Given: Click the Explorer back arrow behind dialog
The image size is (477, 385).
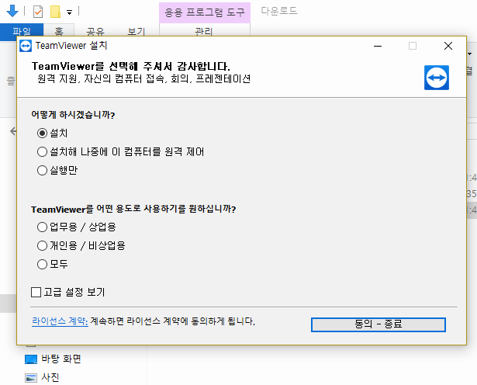Looking at the screenshot, I should point(12,131).
